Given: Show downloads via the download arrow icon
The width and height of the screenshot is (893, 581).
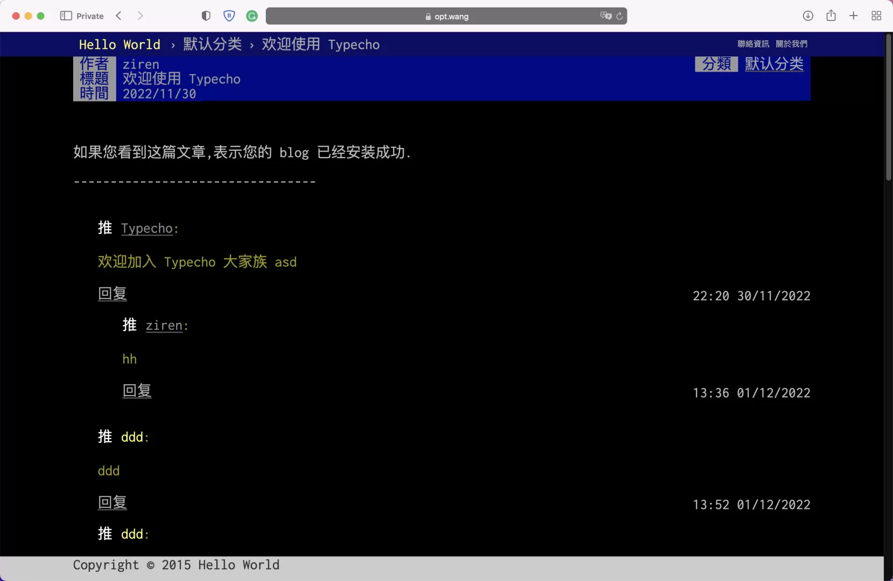Looking at the screenshot, I should [808, 16].
